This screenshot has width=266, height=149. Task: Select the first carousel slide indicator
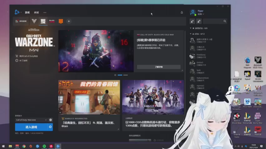click(x=120, y=75)
